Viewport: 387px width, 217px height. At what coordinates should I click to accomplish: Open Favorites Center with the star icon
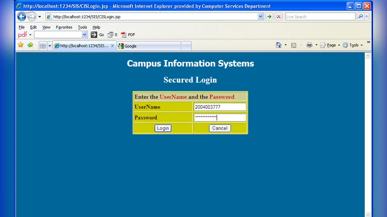point(21,45)
